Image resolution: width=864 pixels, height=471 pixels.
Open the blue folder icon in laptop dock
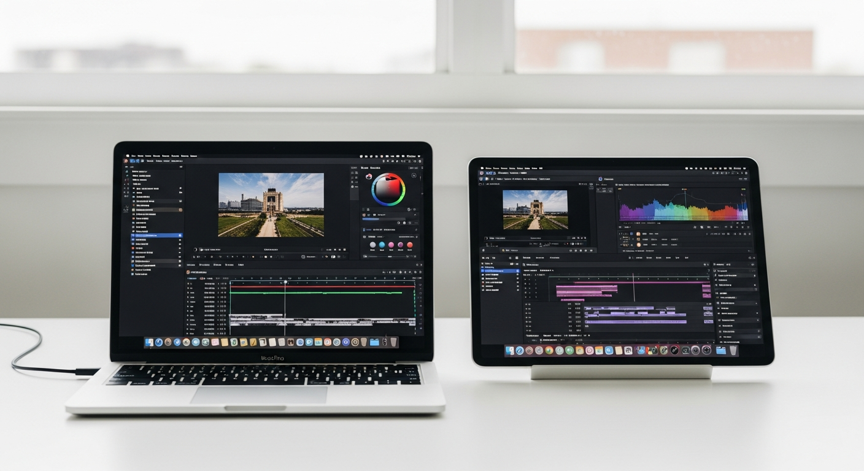(x=374, y=342)
